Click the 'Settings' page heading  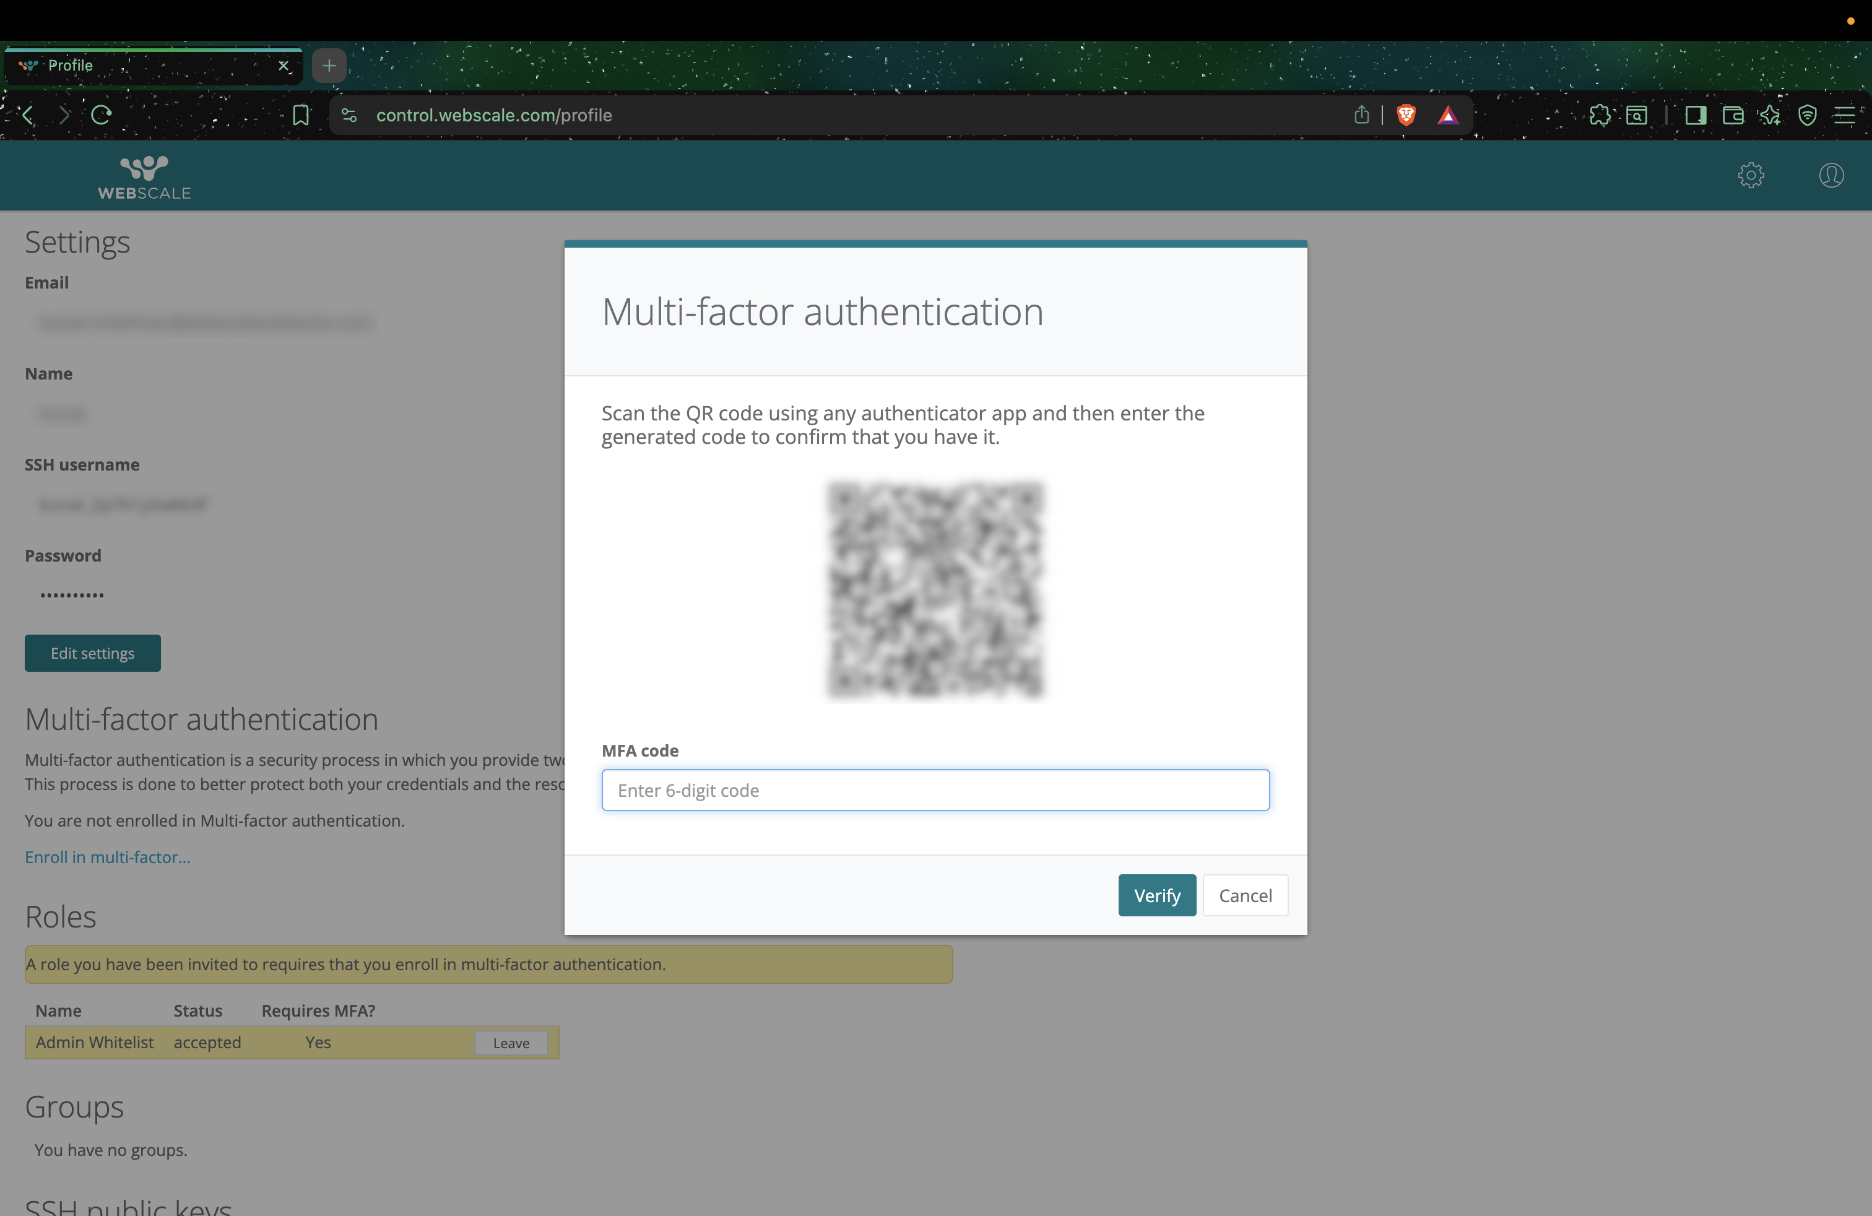click(77, 241)
